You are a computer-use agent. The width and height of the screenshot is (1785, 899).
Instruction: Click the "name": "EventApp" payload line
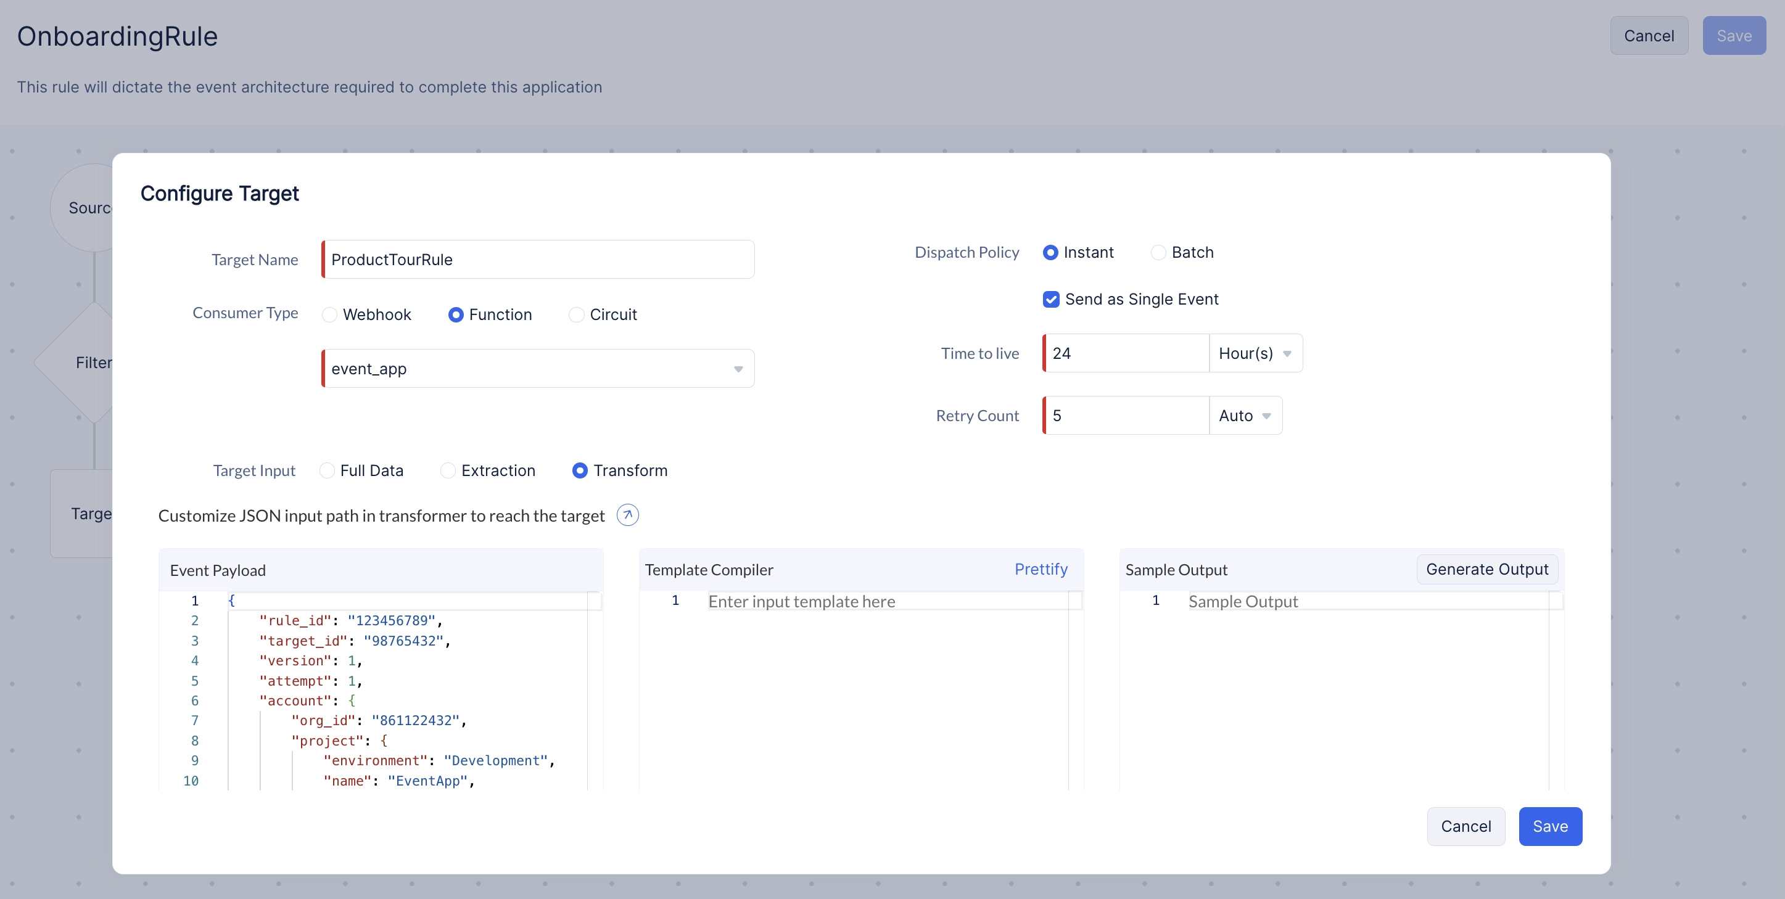399,781
